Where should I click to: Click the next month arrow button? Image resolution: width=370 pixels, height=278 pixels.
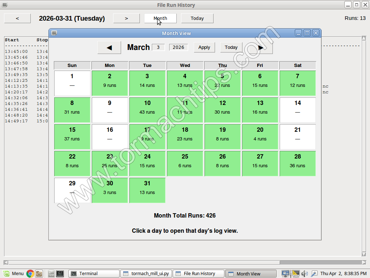[x=261, y=47]
